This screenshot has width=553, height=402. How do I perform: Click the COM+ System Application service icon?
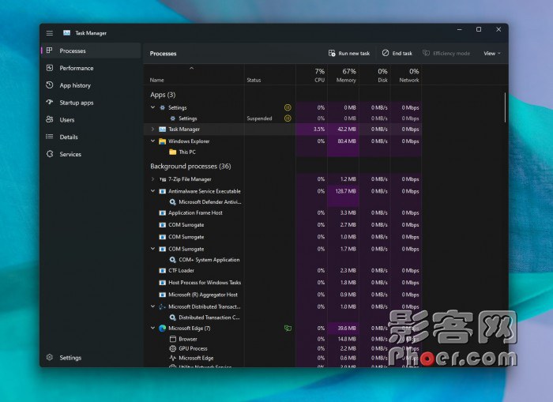(172, 260)
